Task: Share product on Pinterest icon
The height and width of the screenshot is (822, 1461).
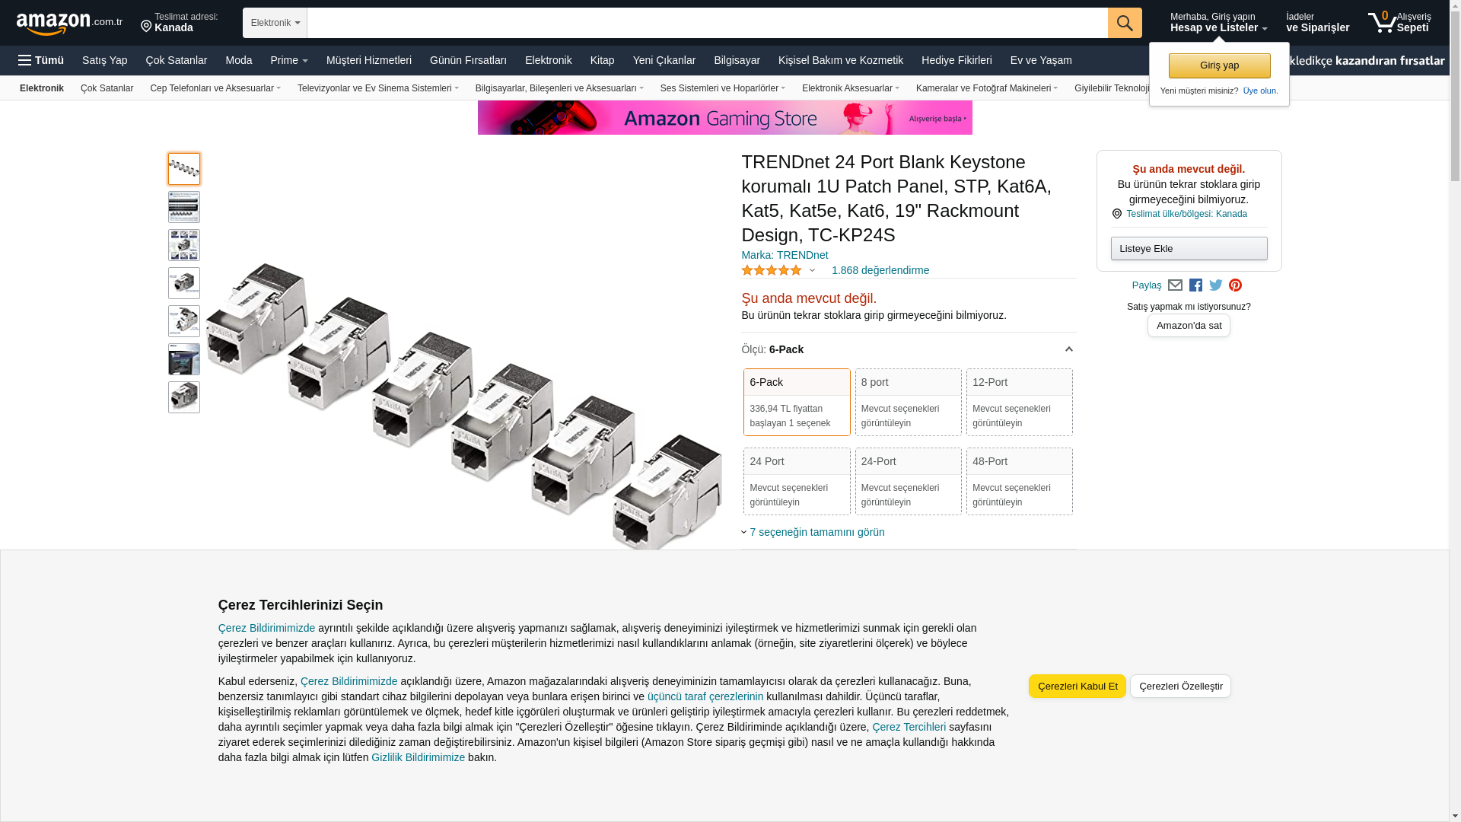Action: click(1235, 285)
